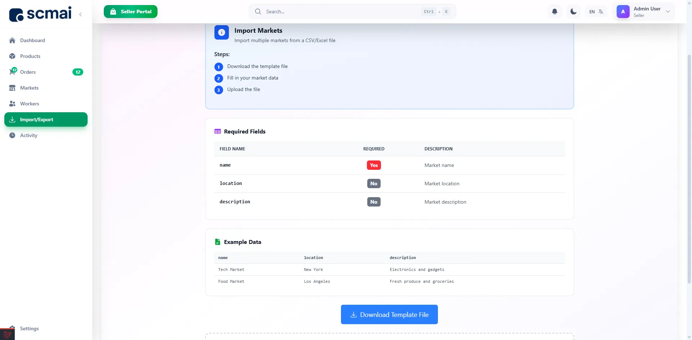Click the 'Download the template file' step
This screenshot has height=340, width=692.
pyautogui.click(x=257, y=67)
